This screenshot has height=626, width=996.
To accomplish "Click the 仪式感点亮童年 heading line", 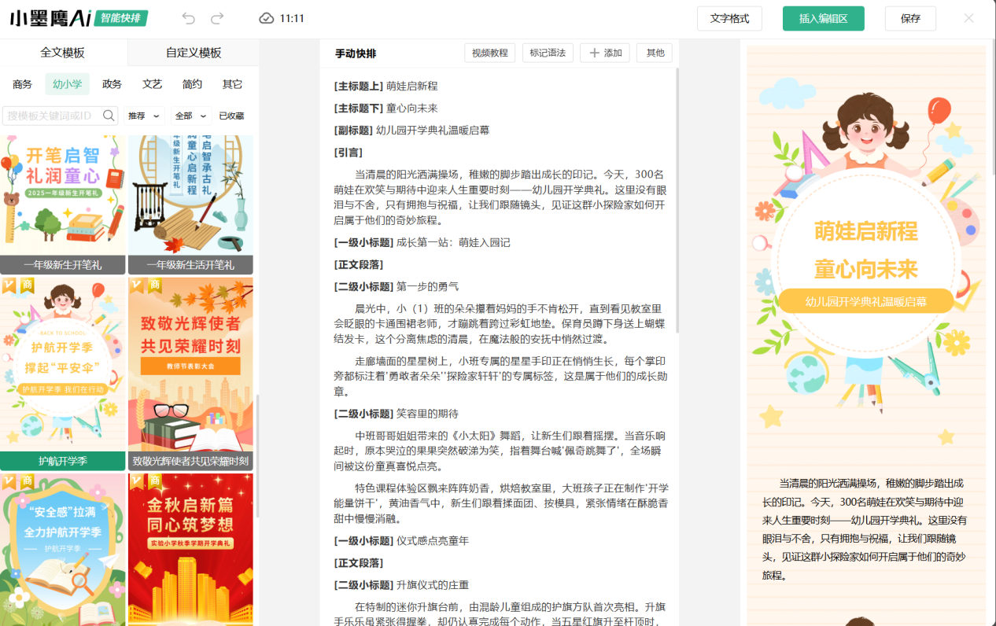I will pyautogui.click(x=401, y=540).
